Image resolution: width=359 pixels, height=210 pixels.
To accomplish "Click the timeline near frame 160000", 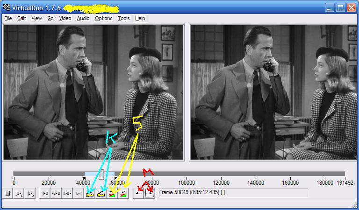I will (290, 174).
